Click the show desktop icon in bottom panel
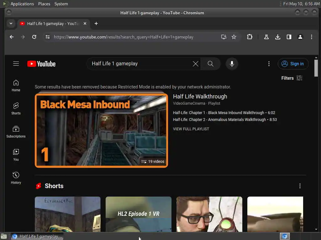This screenshot has height=240, width=321. click(4, 236)
